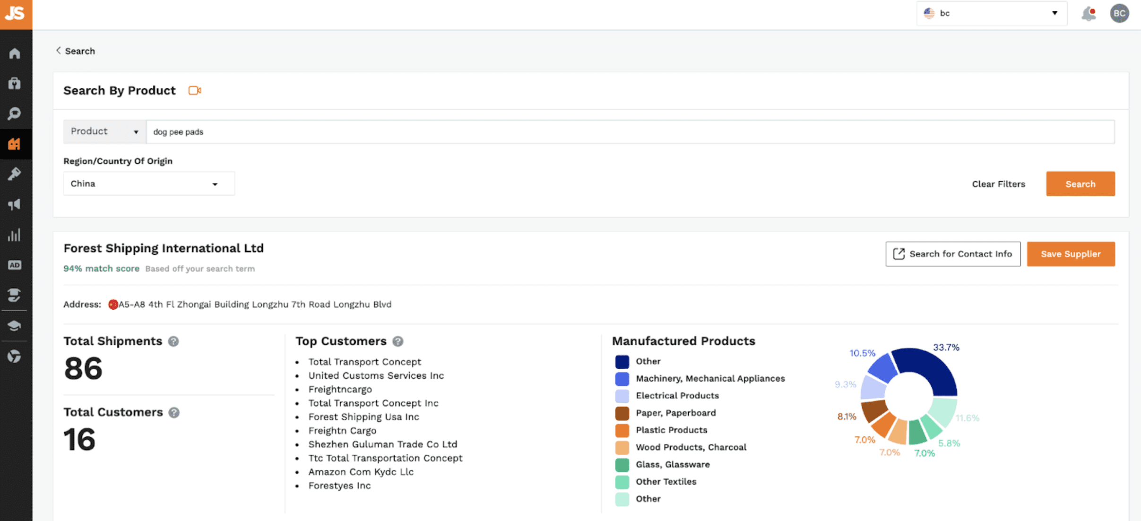Open the Product Tracker box icon
The image size is (1141, 521).
click(15, 84)
